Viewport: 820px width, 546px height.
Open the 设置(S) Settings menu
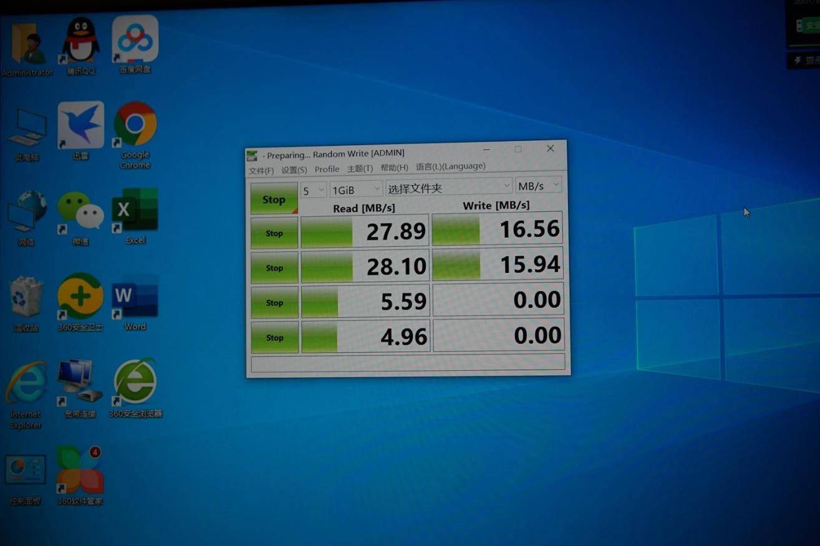click(x=294, y=170)
